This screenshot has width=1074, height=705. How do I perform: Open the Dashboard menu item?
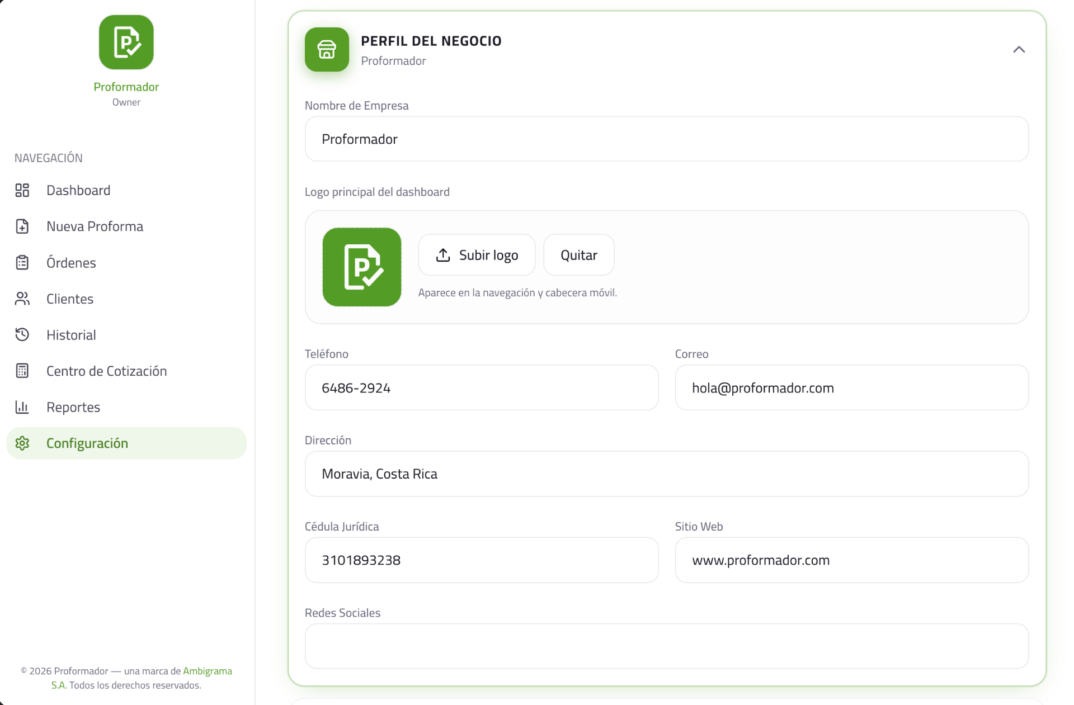(x=126, y=191)
